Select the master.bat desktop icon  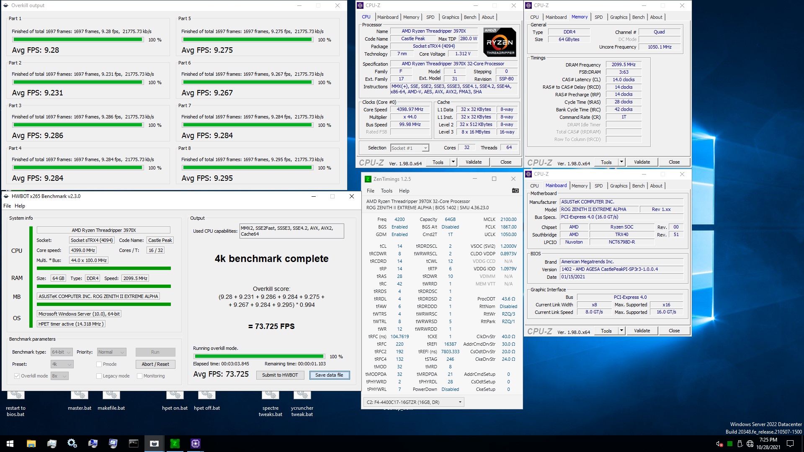pyautogui.click(x=80, y=400)
